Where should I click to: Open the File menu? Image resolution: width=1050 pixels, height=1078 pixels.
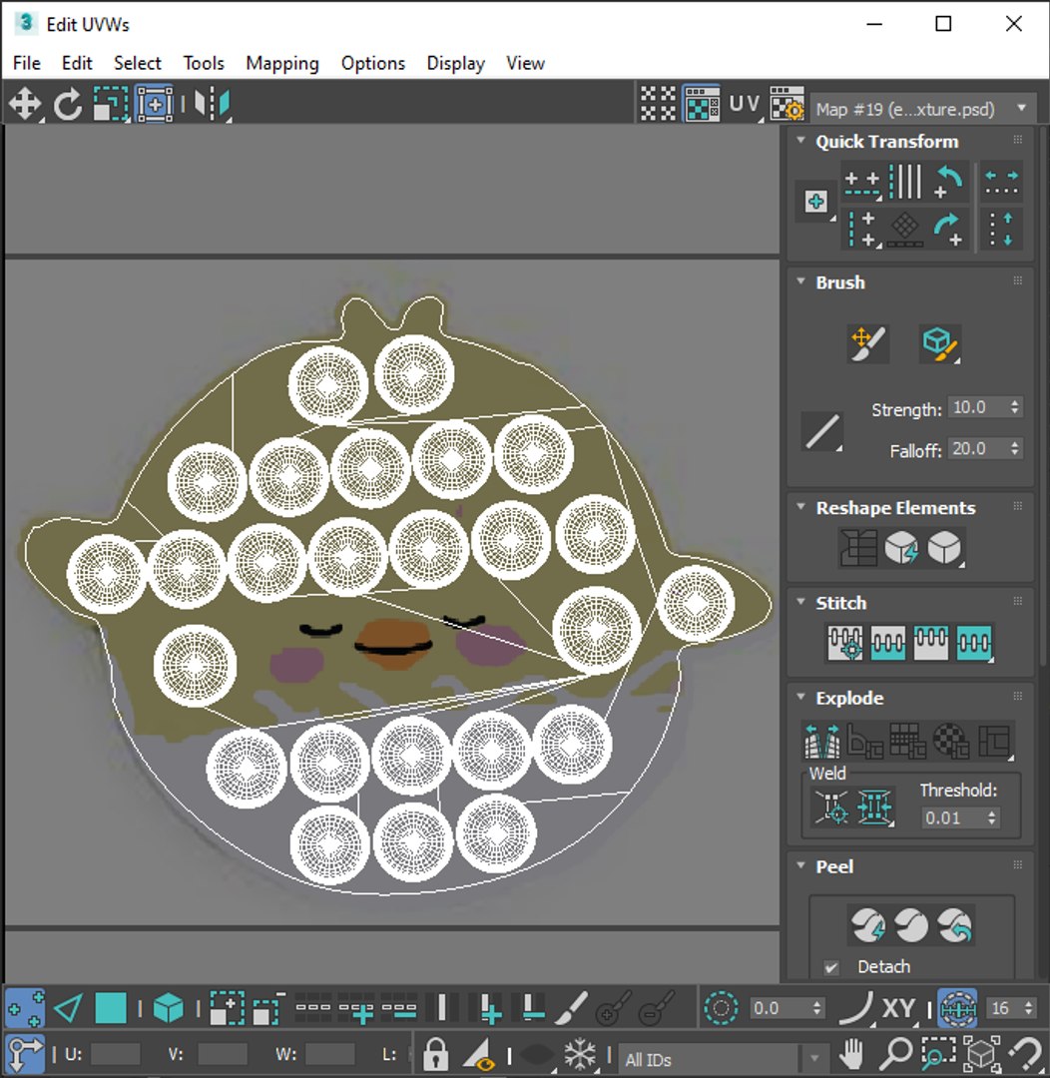click(26, 63)
